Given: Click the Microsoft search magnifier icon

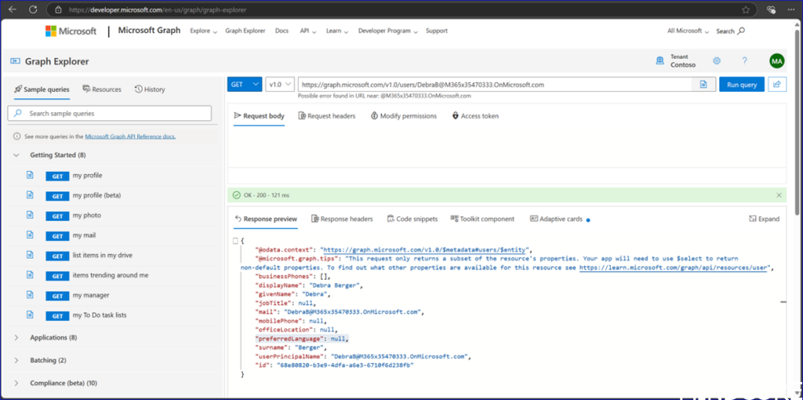Looking at the screenshot, I should tap(741, 31).
